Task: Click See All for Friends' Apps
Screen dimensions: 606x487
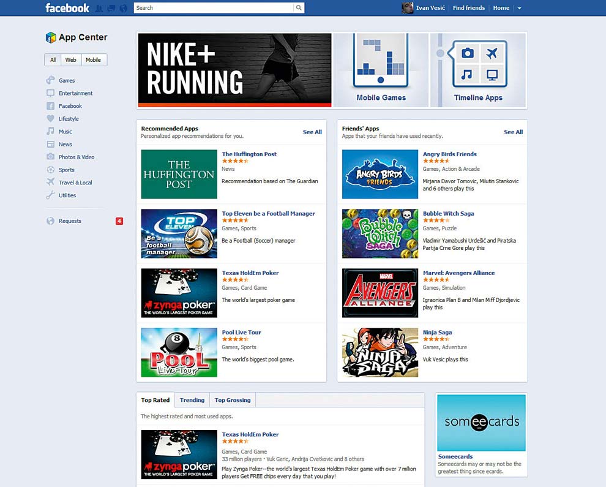Action: (x=513, y=132)
